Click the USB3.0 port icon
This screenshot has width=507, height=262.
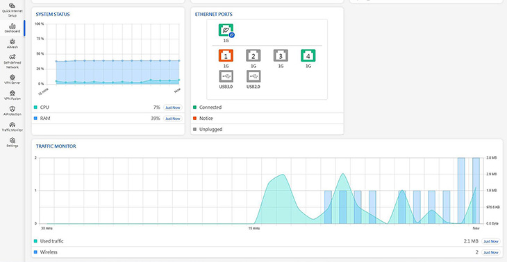point(226,76)
